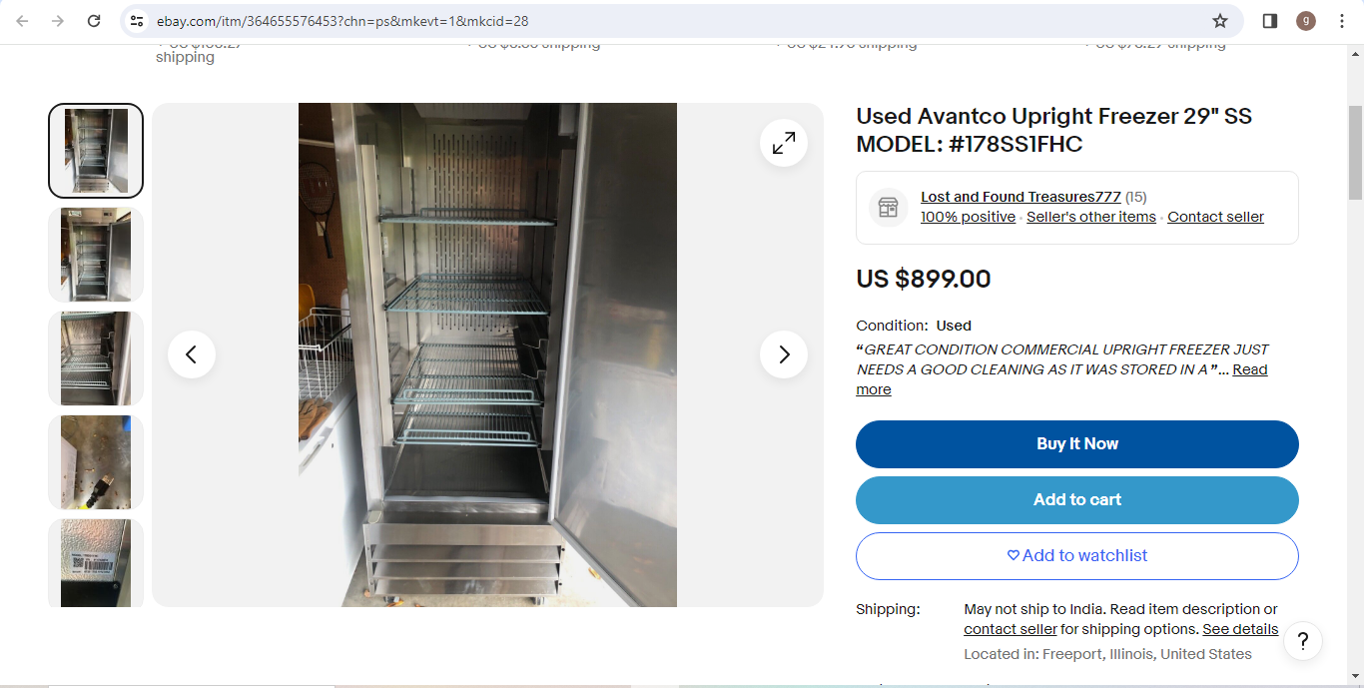The height and width of the screenshot is (688, 1364).
Task: Open the full-size image expand icon
Action: pos(784,143)
